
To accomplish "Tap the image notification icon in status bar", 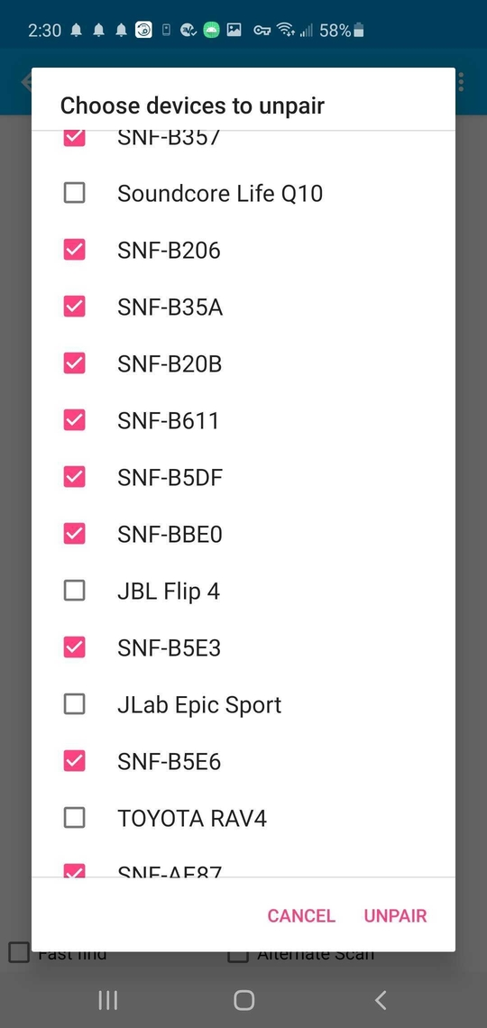I will point(234,30).
